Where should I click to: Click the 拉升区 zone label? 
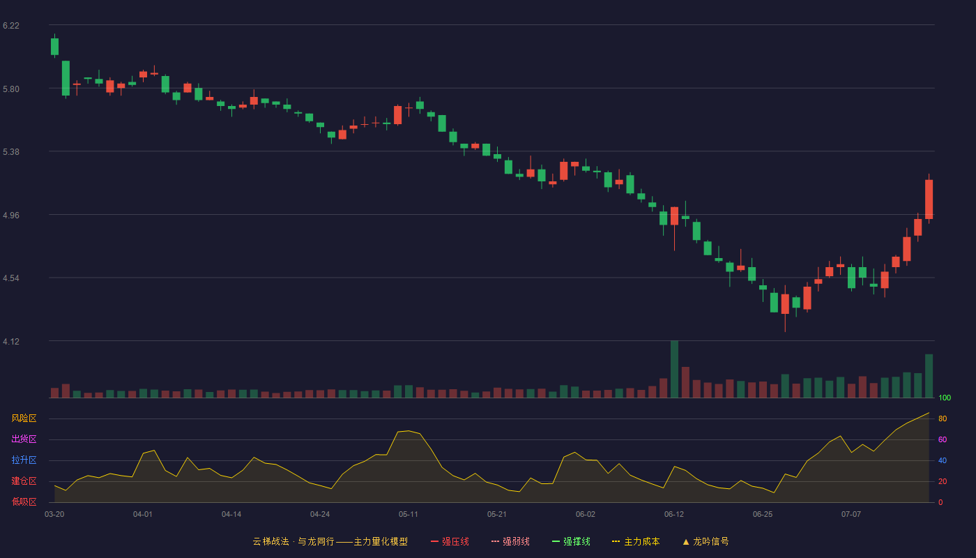pyautogui.click(x=24, y=460)
